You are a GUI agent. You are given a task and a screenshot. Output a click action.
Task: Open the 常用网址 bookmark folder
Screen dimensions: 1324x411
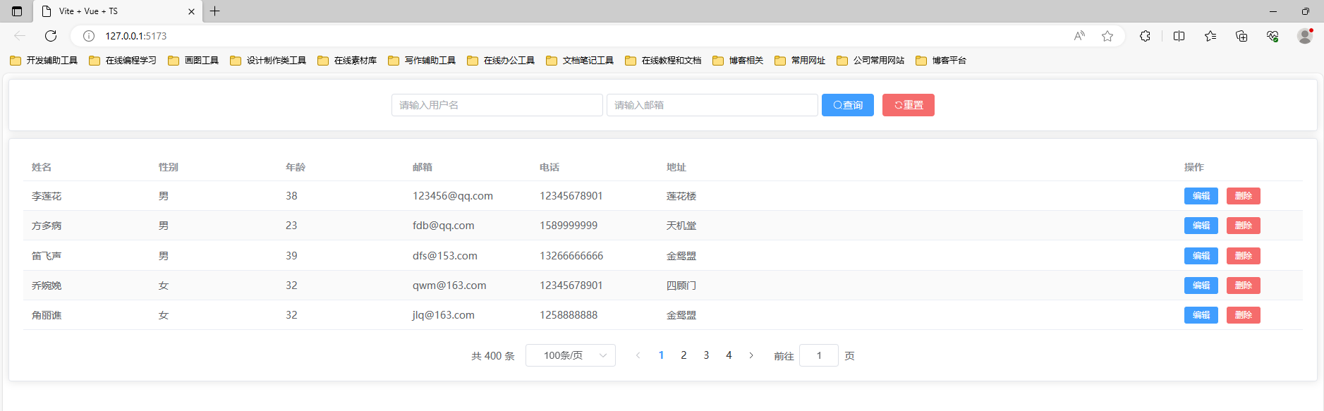tap(800, 61)
